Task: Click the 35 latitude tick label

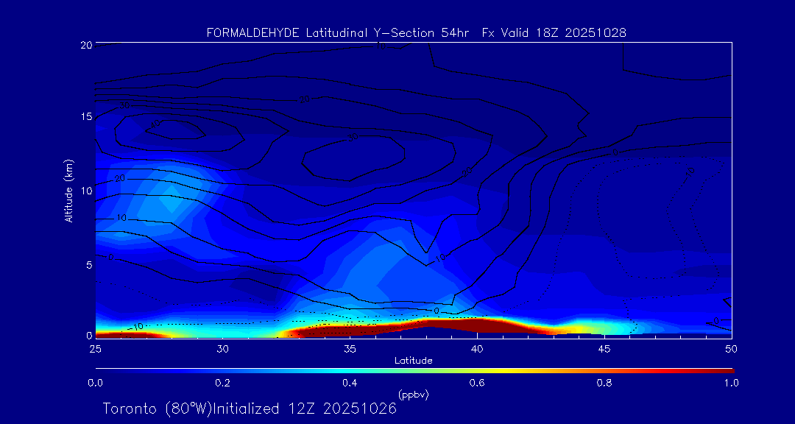Action: (x=350, y=348)
